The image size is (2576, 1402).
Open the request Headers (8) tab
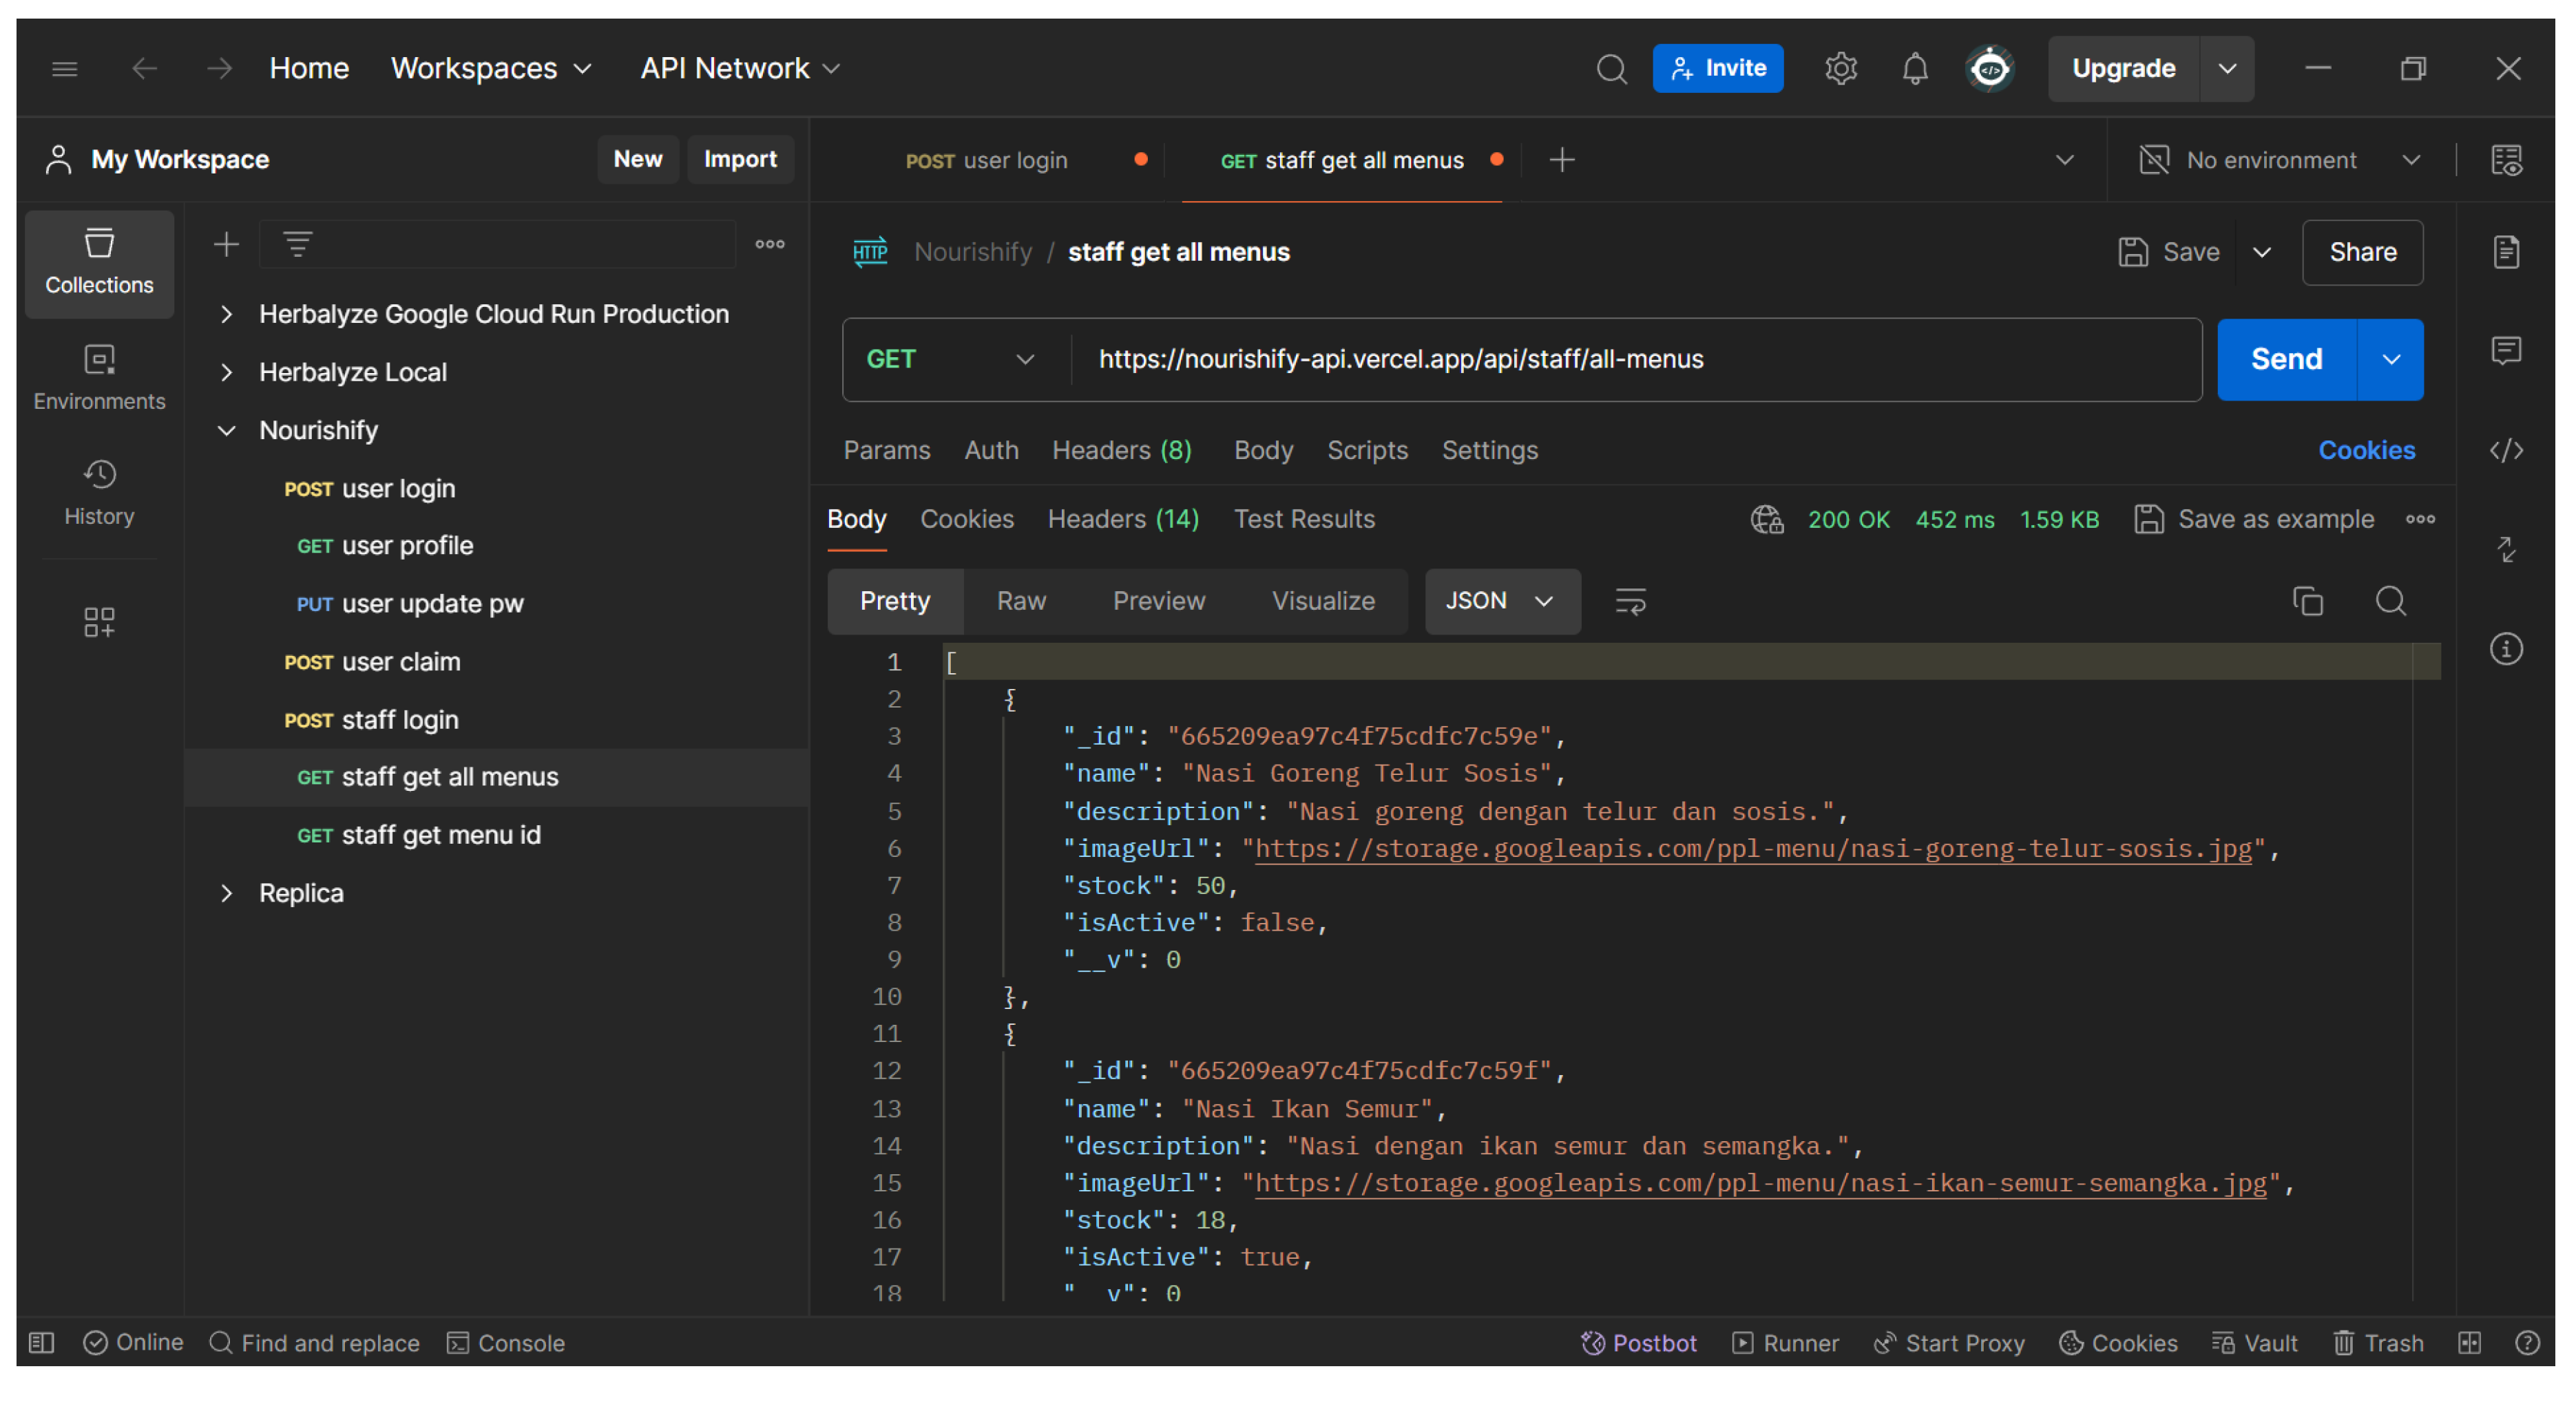[1121, 451]
